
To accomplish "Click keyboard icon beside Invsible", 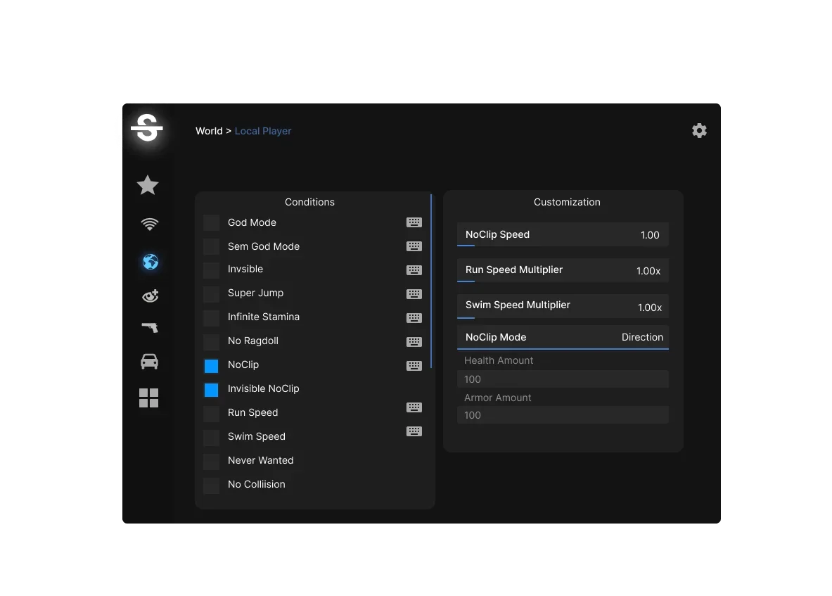I will (414, 270).
